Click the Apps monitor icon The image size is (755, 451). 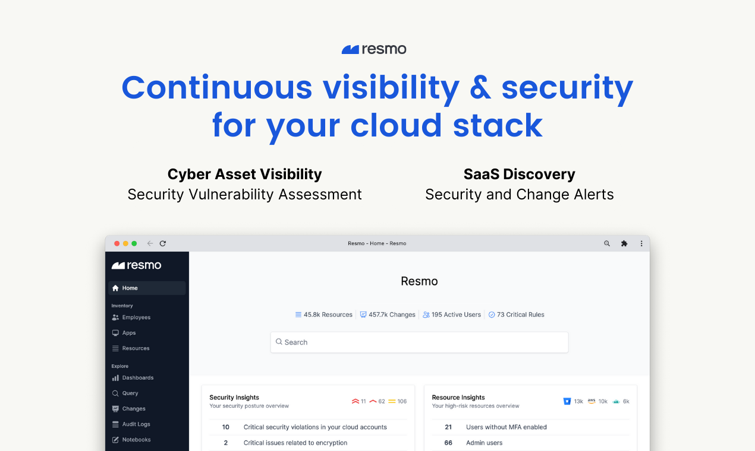pos(115,333)
